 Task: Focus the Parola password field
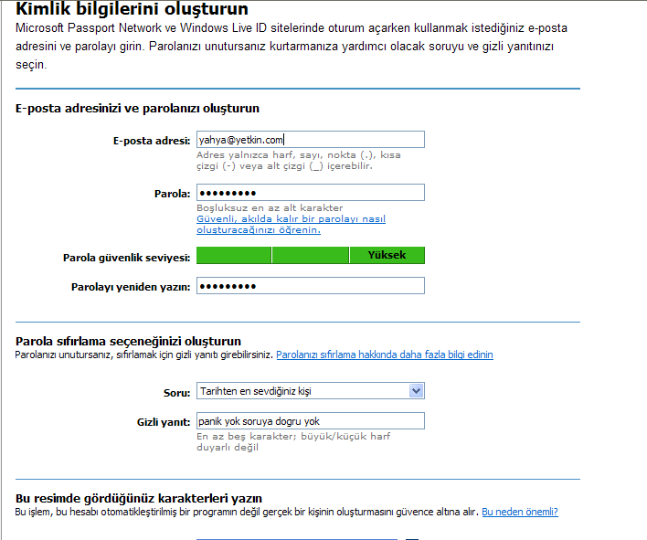310,193
